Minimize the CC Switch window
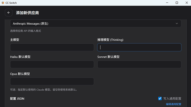 pos(167,3)
